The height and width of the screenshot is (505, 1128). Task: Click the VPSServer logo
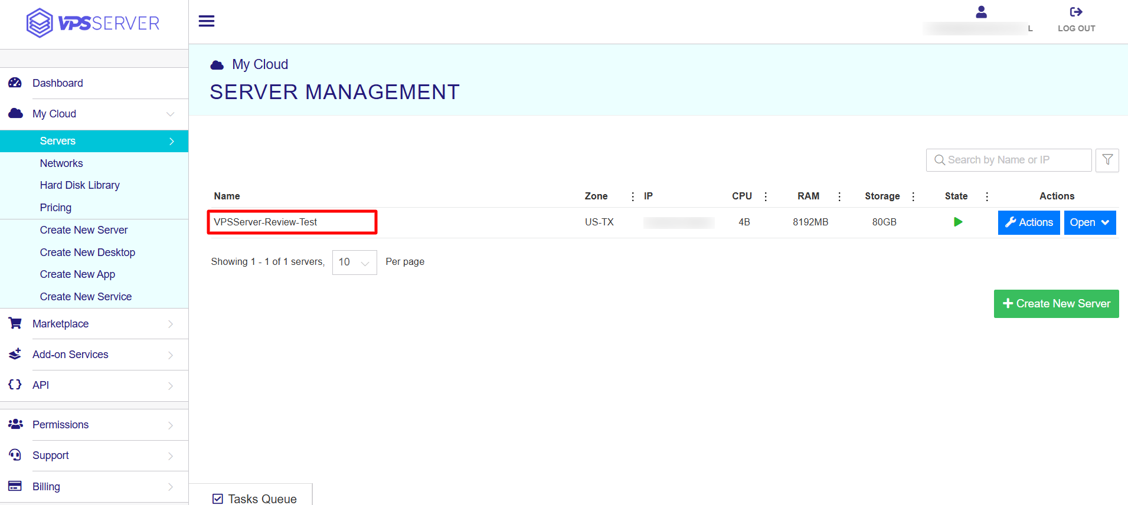[93, 23]
